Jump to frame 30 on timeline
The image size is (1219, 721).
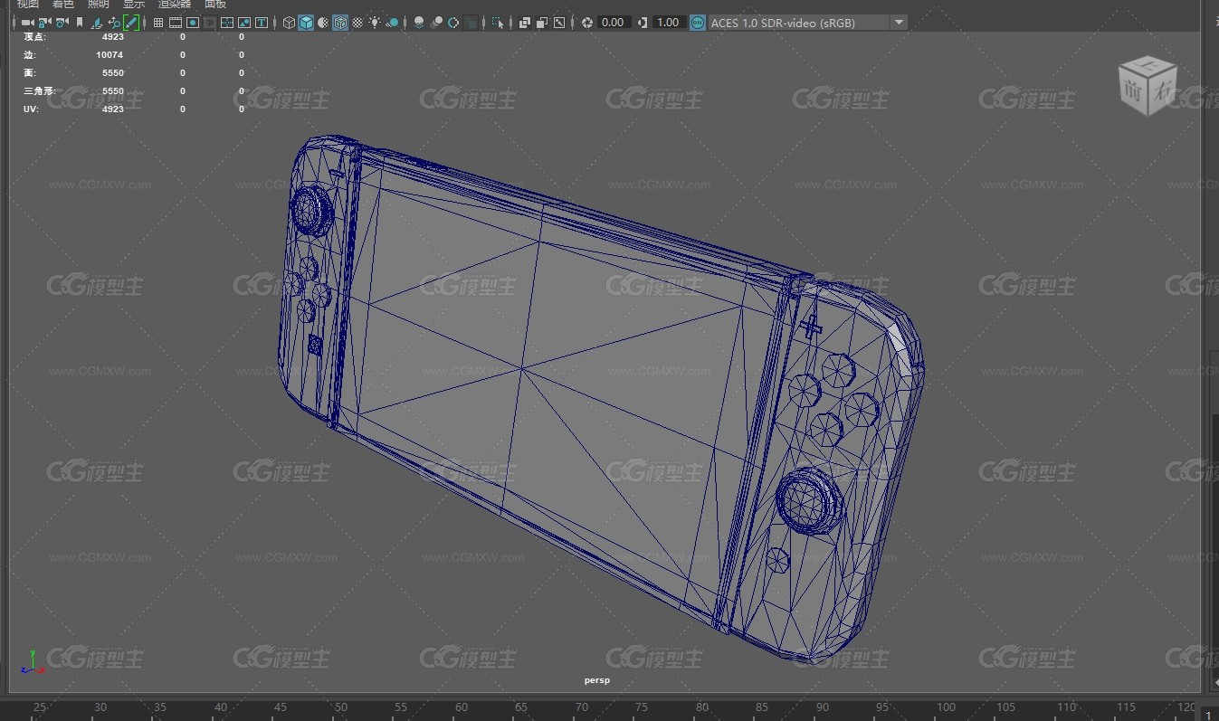(x=100, y=707)
